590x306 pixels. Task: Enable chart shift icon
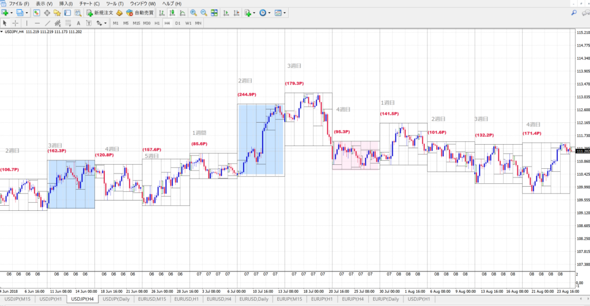(236, 13)
